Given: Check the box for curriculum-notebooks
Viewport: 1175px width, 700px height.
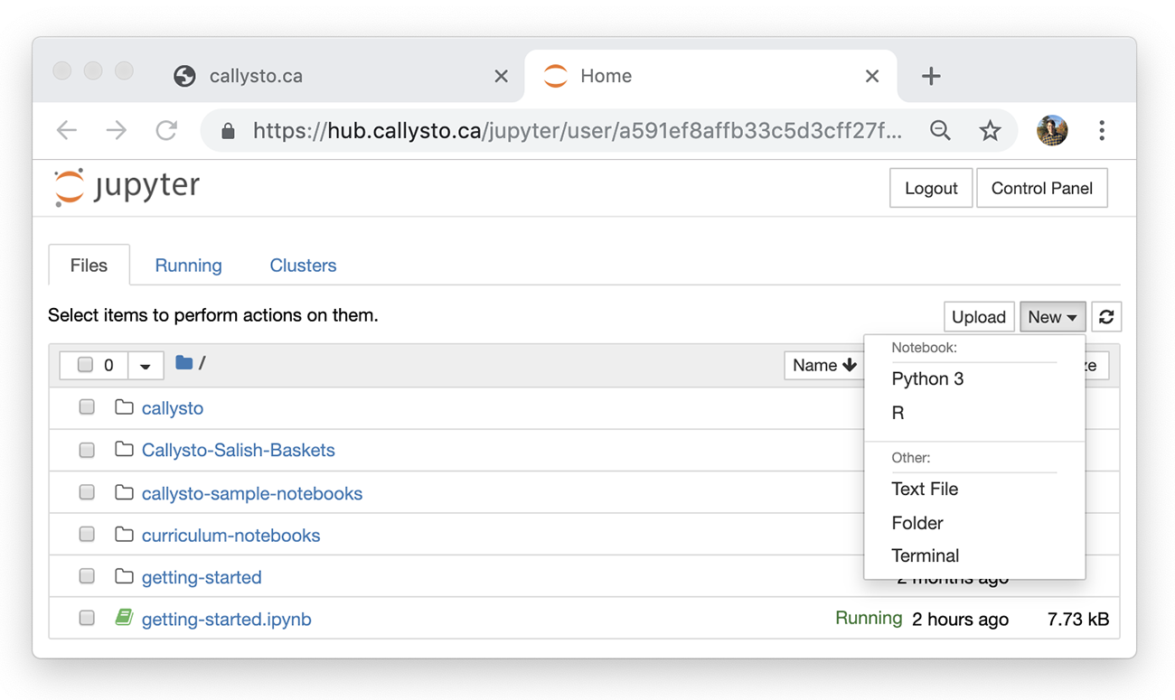Looking at the screenshot, I should 87,535.
